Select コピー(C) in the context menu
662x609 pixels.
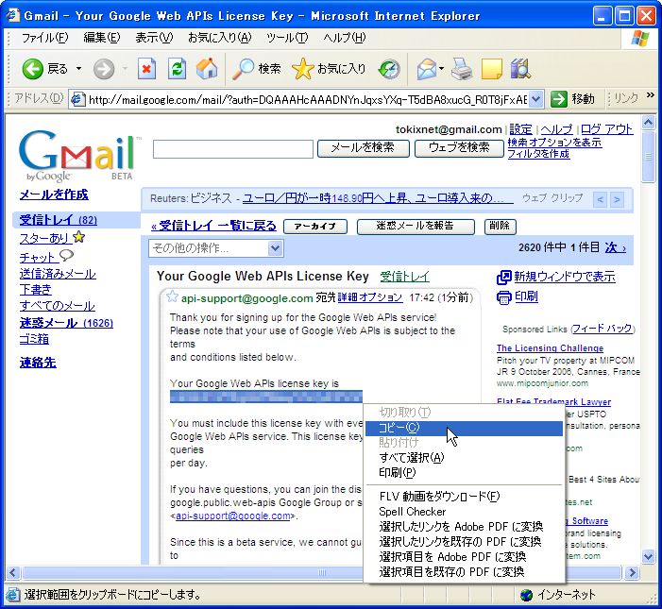point(464,428)
